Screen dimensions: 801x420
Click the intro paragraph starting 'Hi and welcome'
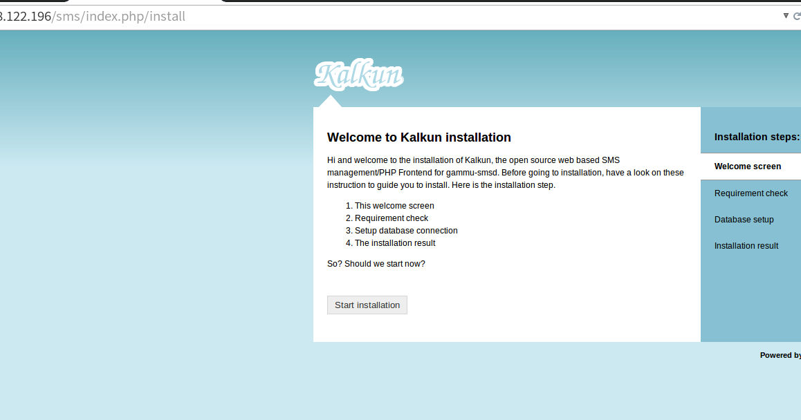point(505,173)
